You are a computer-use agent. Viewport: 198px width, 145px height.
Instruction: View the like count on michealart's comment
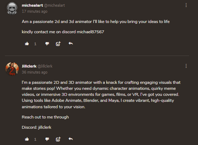(35, 44)
